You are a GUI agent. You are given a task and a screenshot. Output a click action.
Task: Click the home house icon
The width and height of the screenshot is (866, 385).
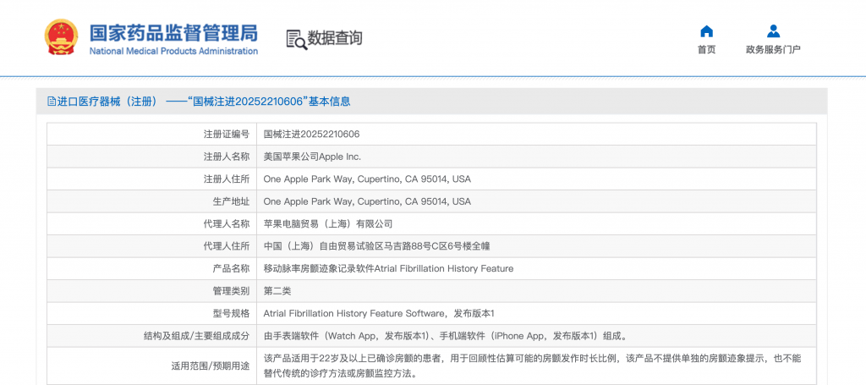point(706,31)
